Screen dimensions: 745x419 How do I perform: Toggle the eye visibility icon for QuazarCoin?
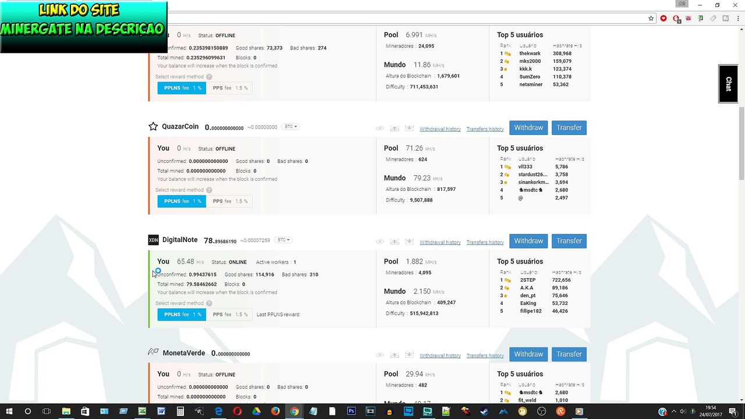coord(379,128)
